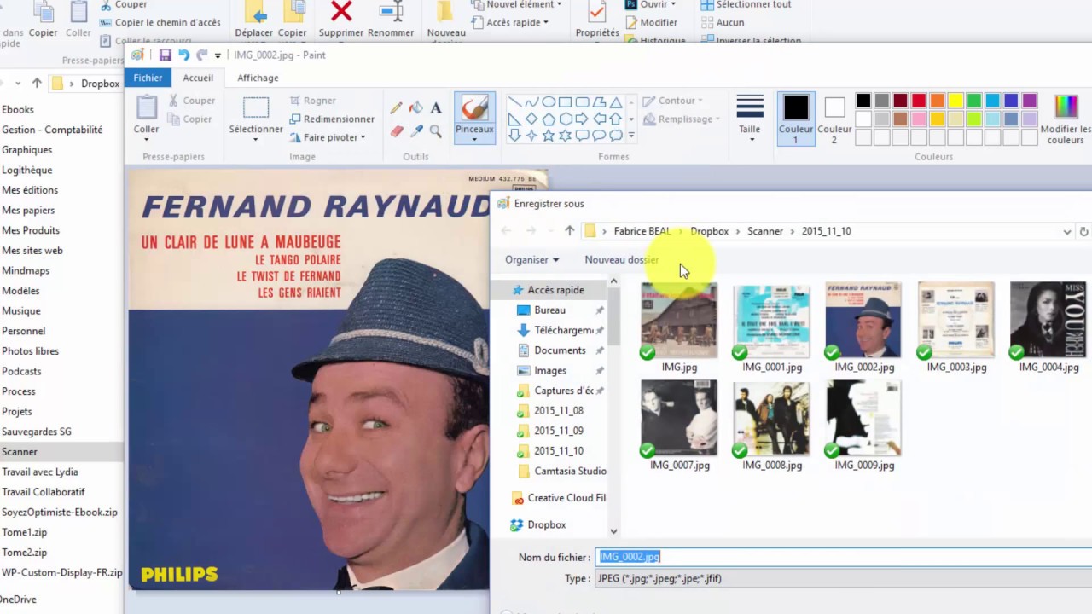
Task: Open the Faire pivoter dropdown
Action: [x=328, y=137]
